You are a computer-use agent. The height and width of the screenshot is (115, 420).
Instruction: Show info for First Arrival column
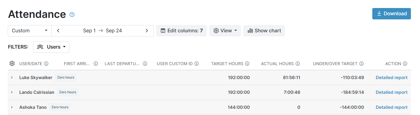coord(96,64)
